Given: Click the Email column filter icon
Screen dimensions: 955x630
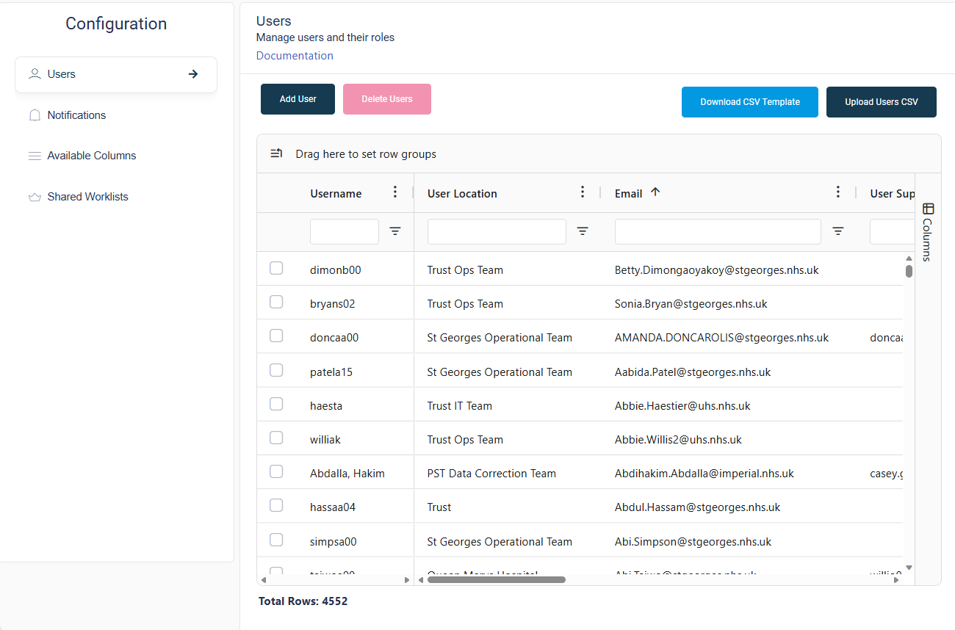Looking at the screenshot, I should tap(837, 231).
